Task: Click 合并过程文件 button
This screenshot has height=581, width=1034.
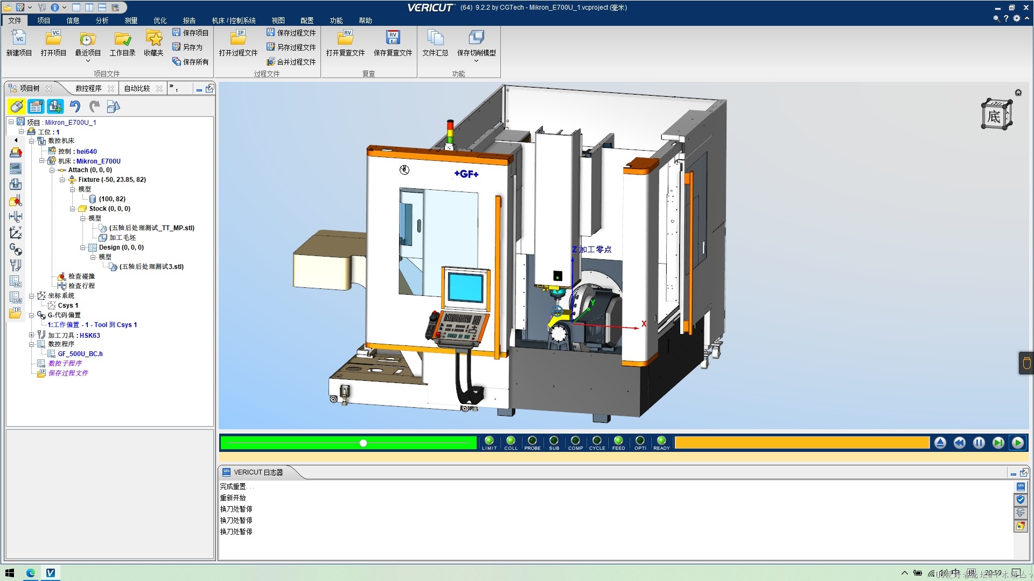Action: pyautogui.click(x=291, y=62)
